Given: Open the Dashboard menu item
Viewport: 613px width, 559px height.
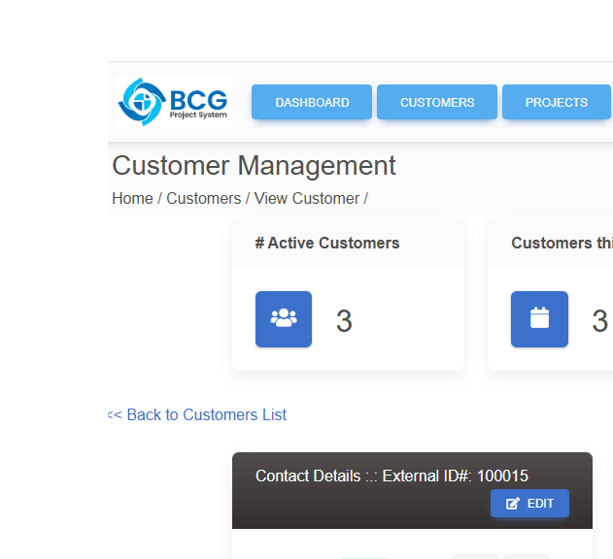Looking at the screenshot, I should (x=312, y=102).
